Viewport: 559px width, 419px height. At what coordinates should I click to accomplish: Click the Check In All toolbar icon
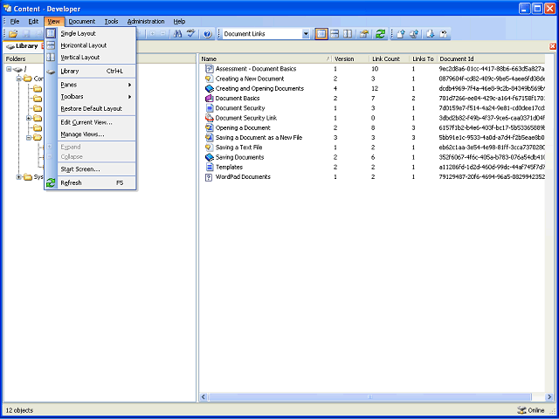[414, 34]
